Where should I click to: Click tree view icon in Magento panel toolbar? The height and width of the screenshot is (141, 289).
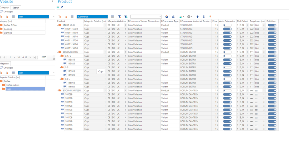(1, 73)
